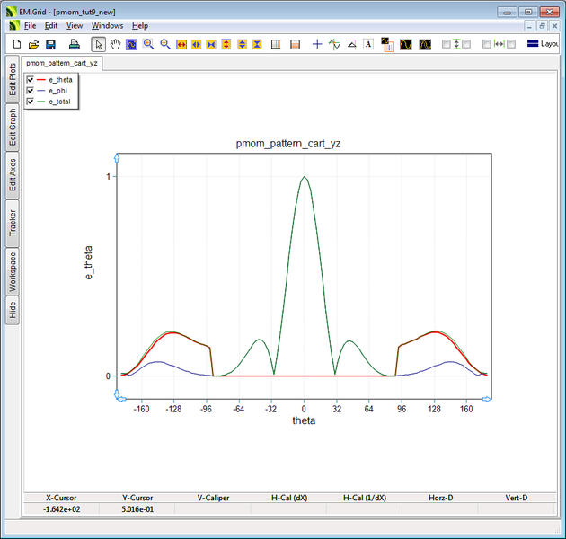The image size is (566, 539).
Task: Click the zoom in magnifier icon
Action: [x=148, y=44]
